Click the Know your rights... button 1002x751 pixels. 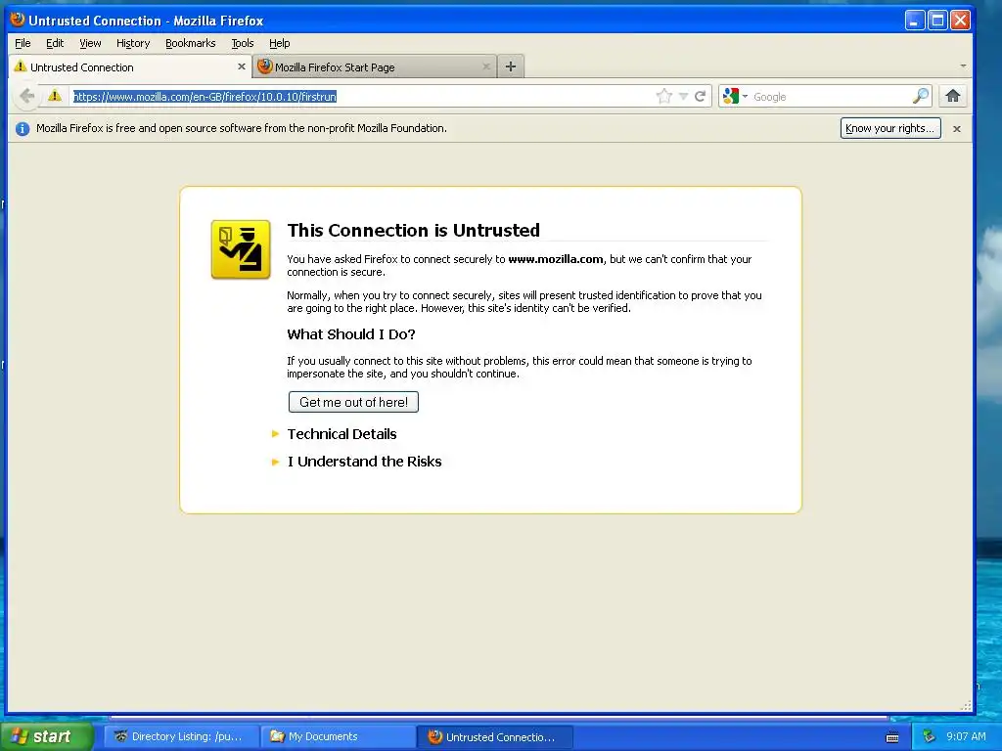click(890, 128)
